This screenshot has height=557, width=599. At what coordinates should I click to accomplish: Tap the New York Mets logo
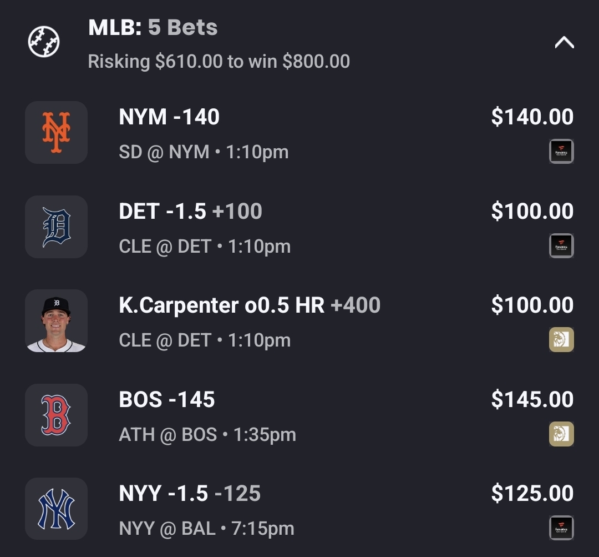click(56, 132)
